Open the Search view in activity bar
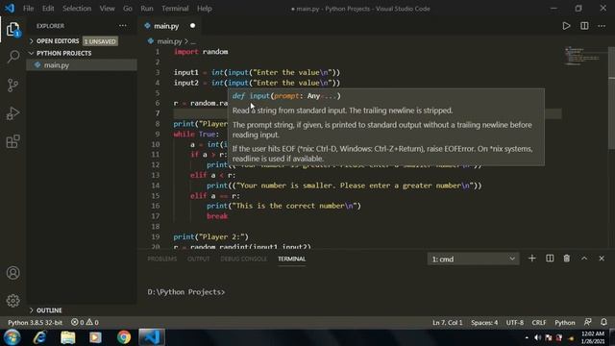This screenshot has height=346, width=615. point(12,57)
